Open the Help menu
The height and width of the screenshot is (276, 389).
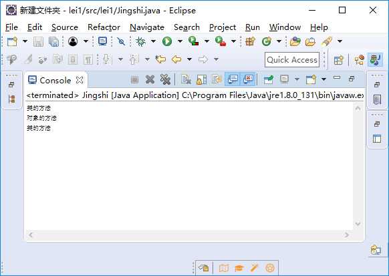(319, 27)
